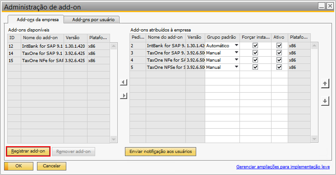Assign selected add-on with right arrow button
The height and width of the screenshot is (175, 336).
(124, 95)
